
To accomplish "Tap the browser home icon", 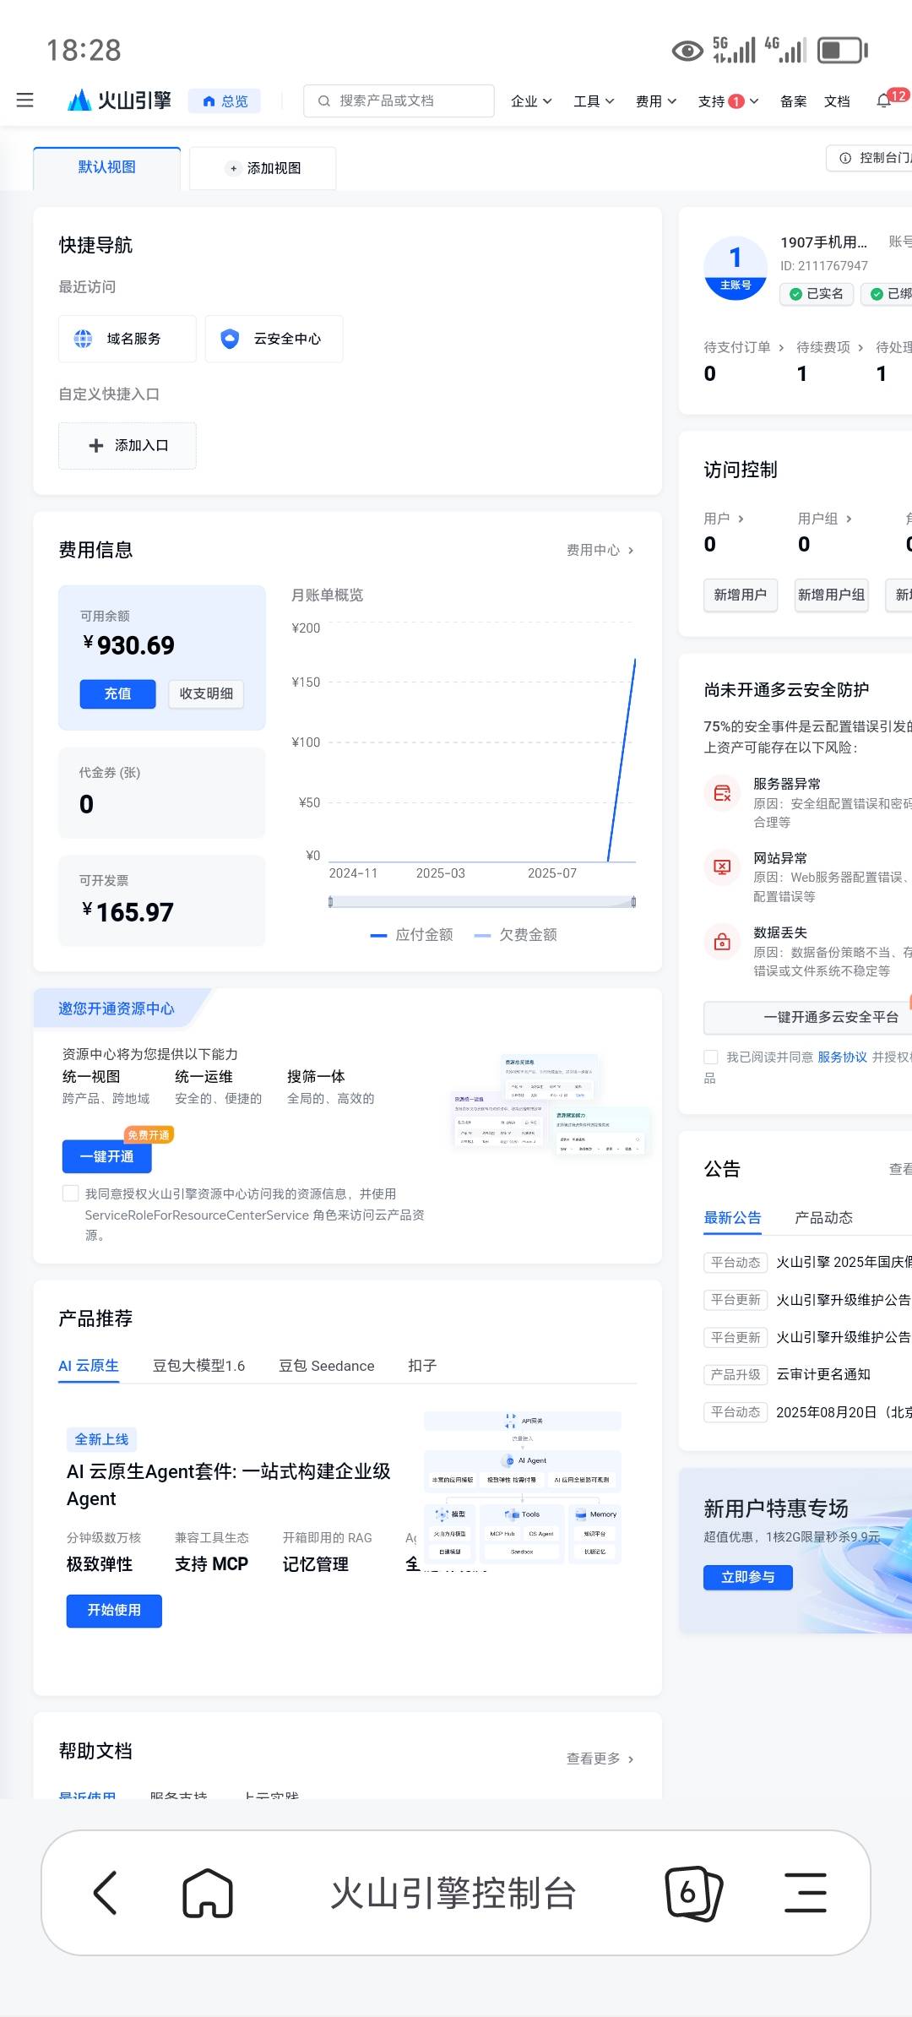I will pyautogui.click(x=208, y=1893).
